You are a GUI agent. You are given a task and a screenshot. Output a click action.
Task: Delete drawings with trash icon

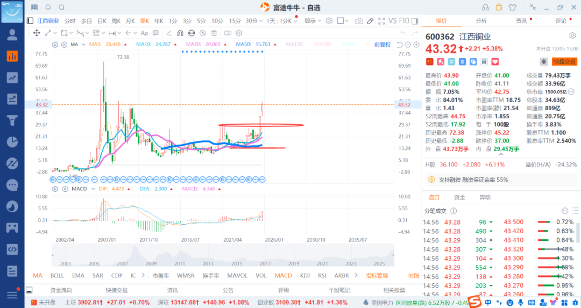[x=214, y=33]
